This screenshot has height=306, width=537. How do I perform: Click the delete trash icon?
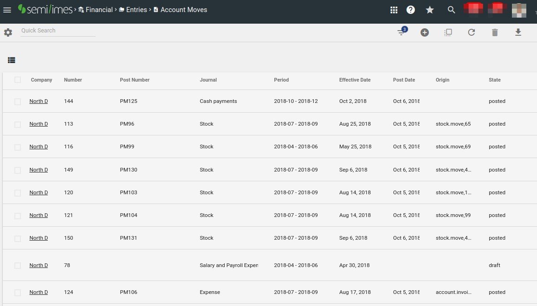pyautogui.click(x=495, y=32)
